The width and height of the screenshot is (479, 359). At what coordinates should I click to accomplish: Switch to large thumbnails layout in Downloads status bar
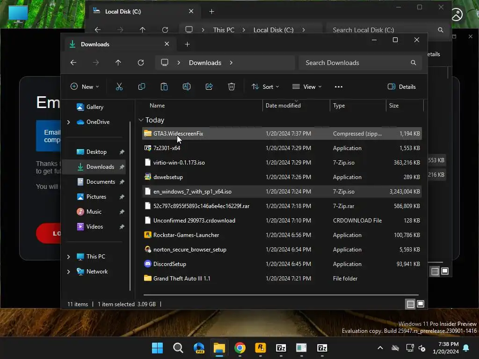click(x=421, y=304)
